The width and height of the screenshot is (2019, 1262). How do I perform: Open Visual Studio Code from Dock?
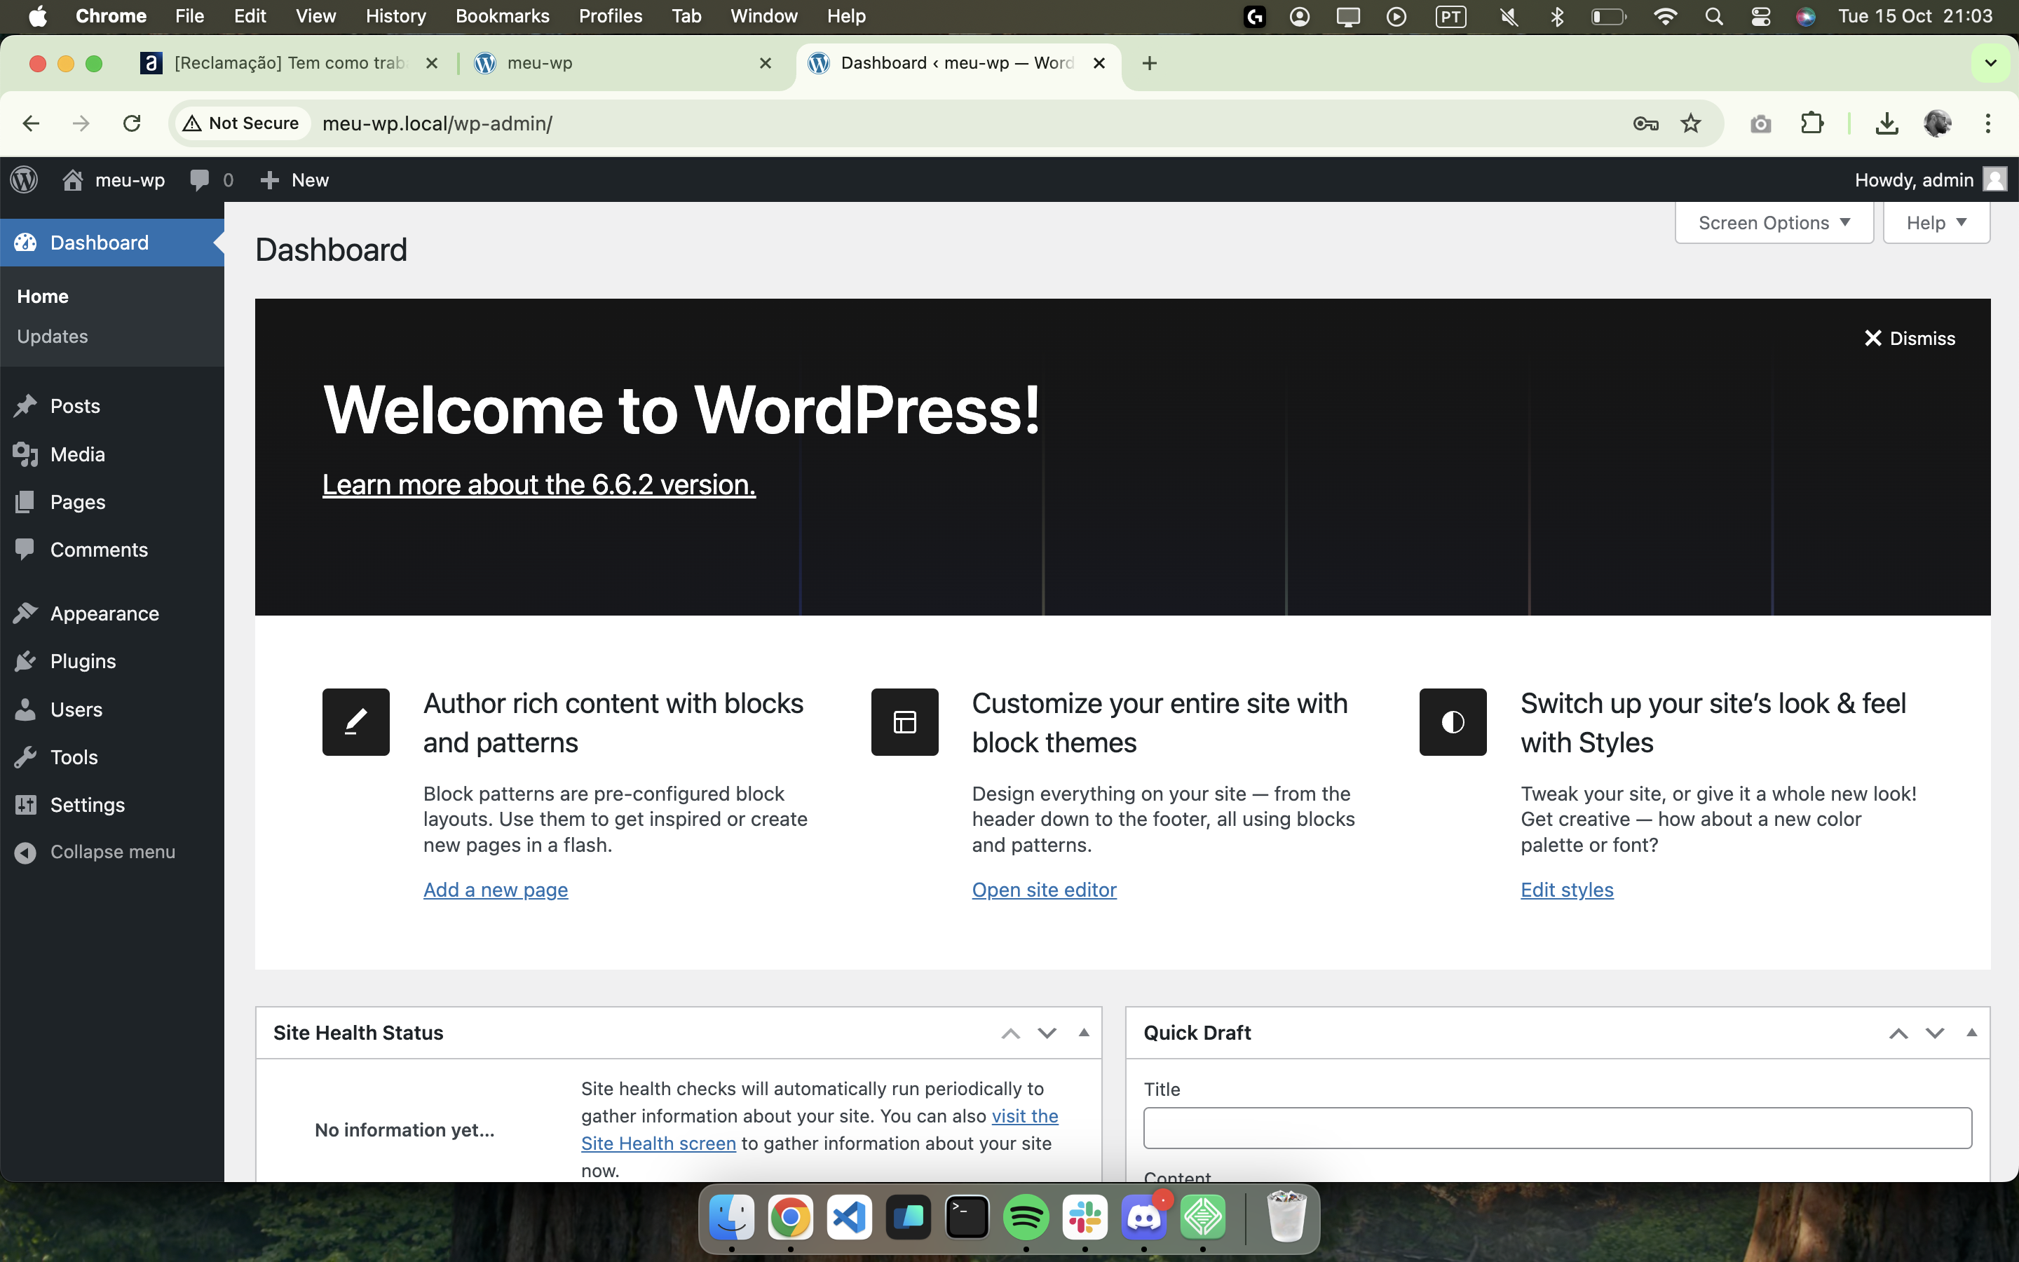point(850,1218)
